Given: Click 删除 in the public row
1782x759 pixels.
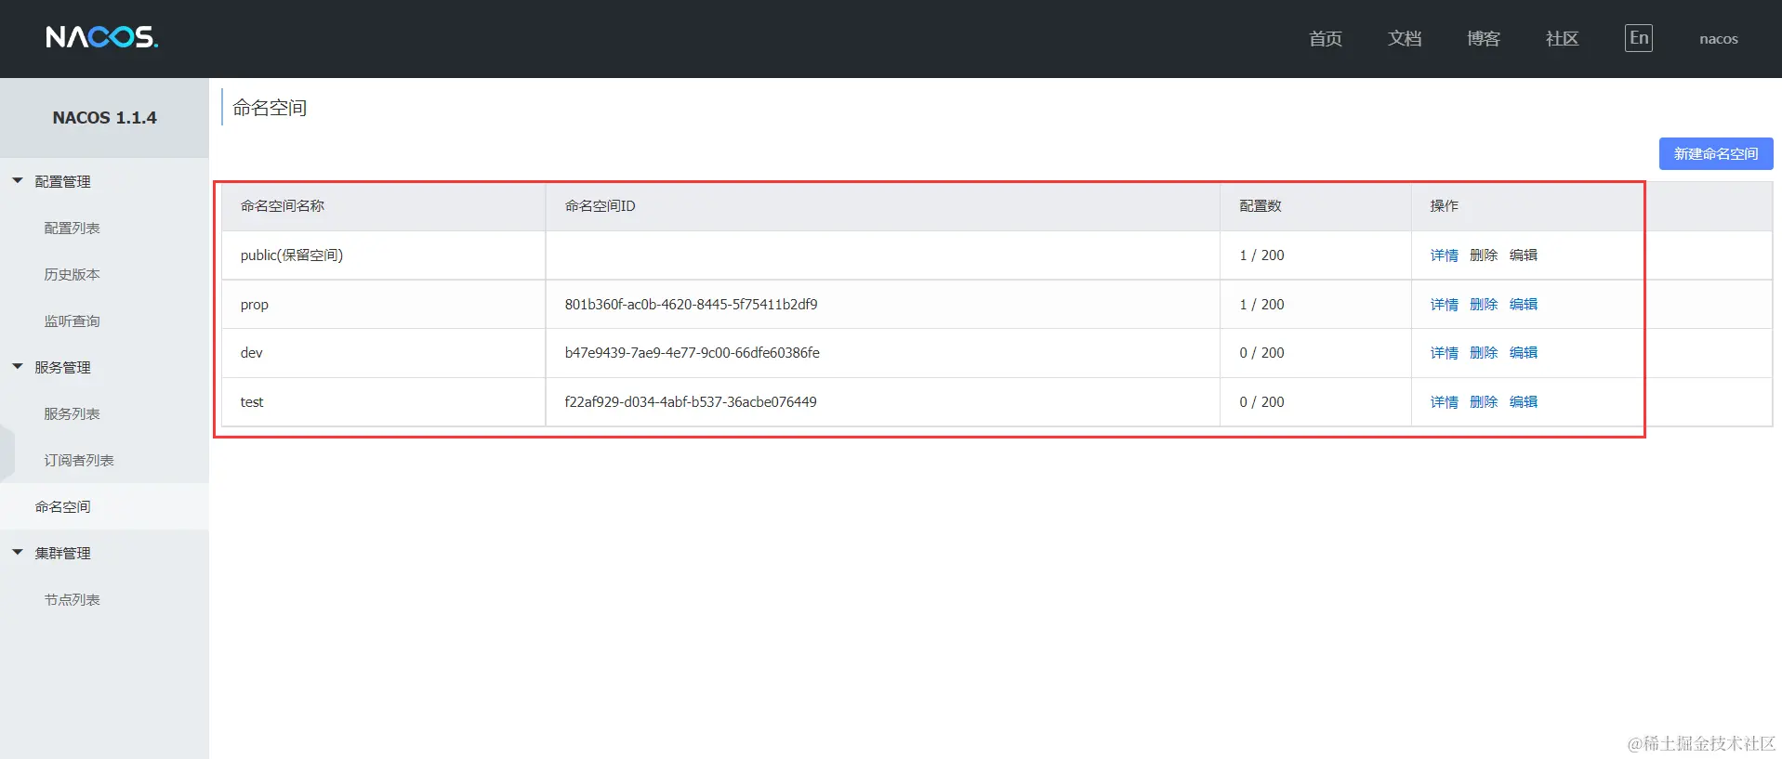Looking at the screenshot, I should pyautogui.click(x=1484, y=255).
